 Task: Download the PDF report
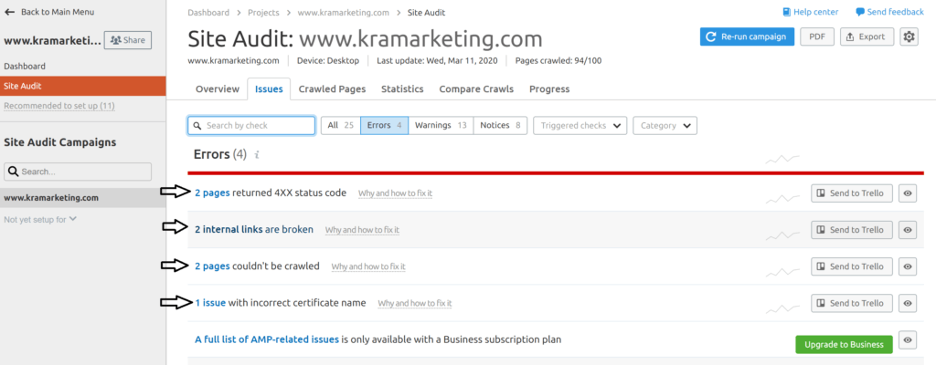(817, 36)
